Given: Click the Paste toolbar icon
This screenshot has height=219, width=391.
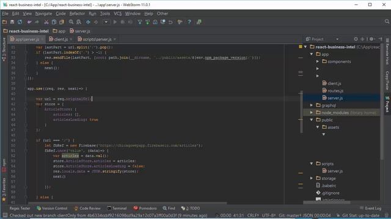Looking at the screenshot, I should click(62, 22).
